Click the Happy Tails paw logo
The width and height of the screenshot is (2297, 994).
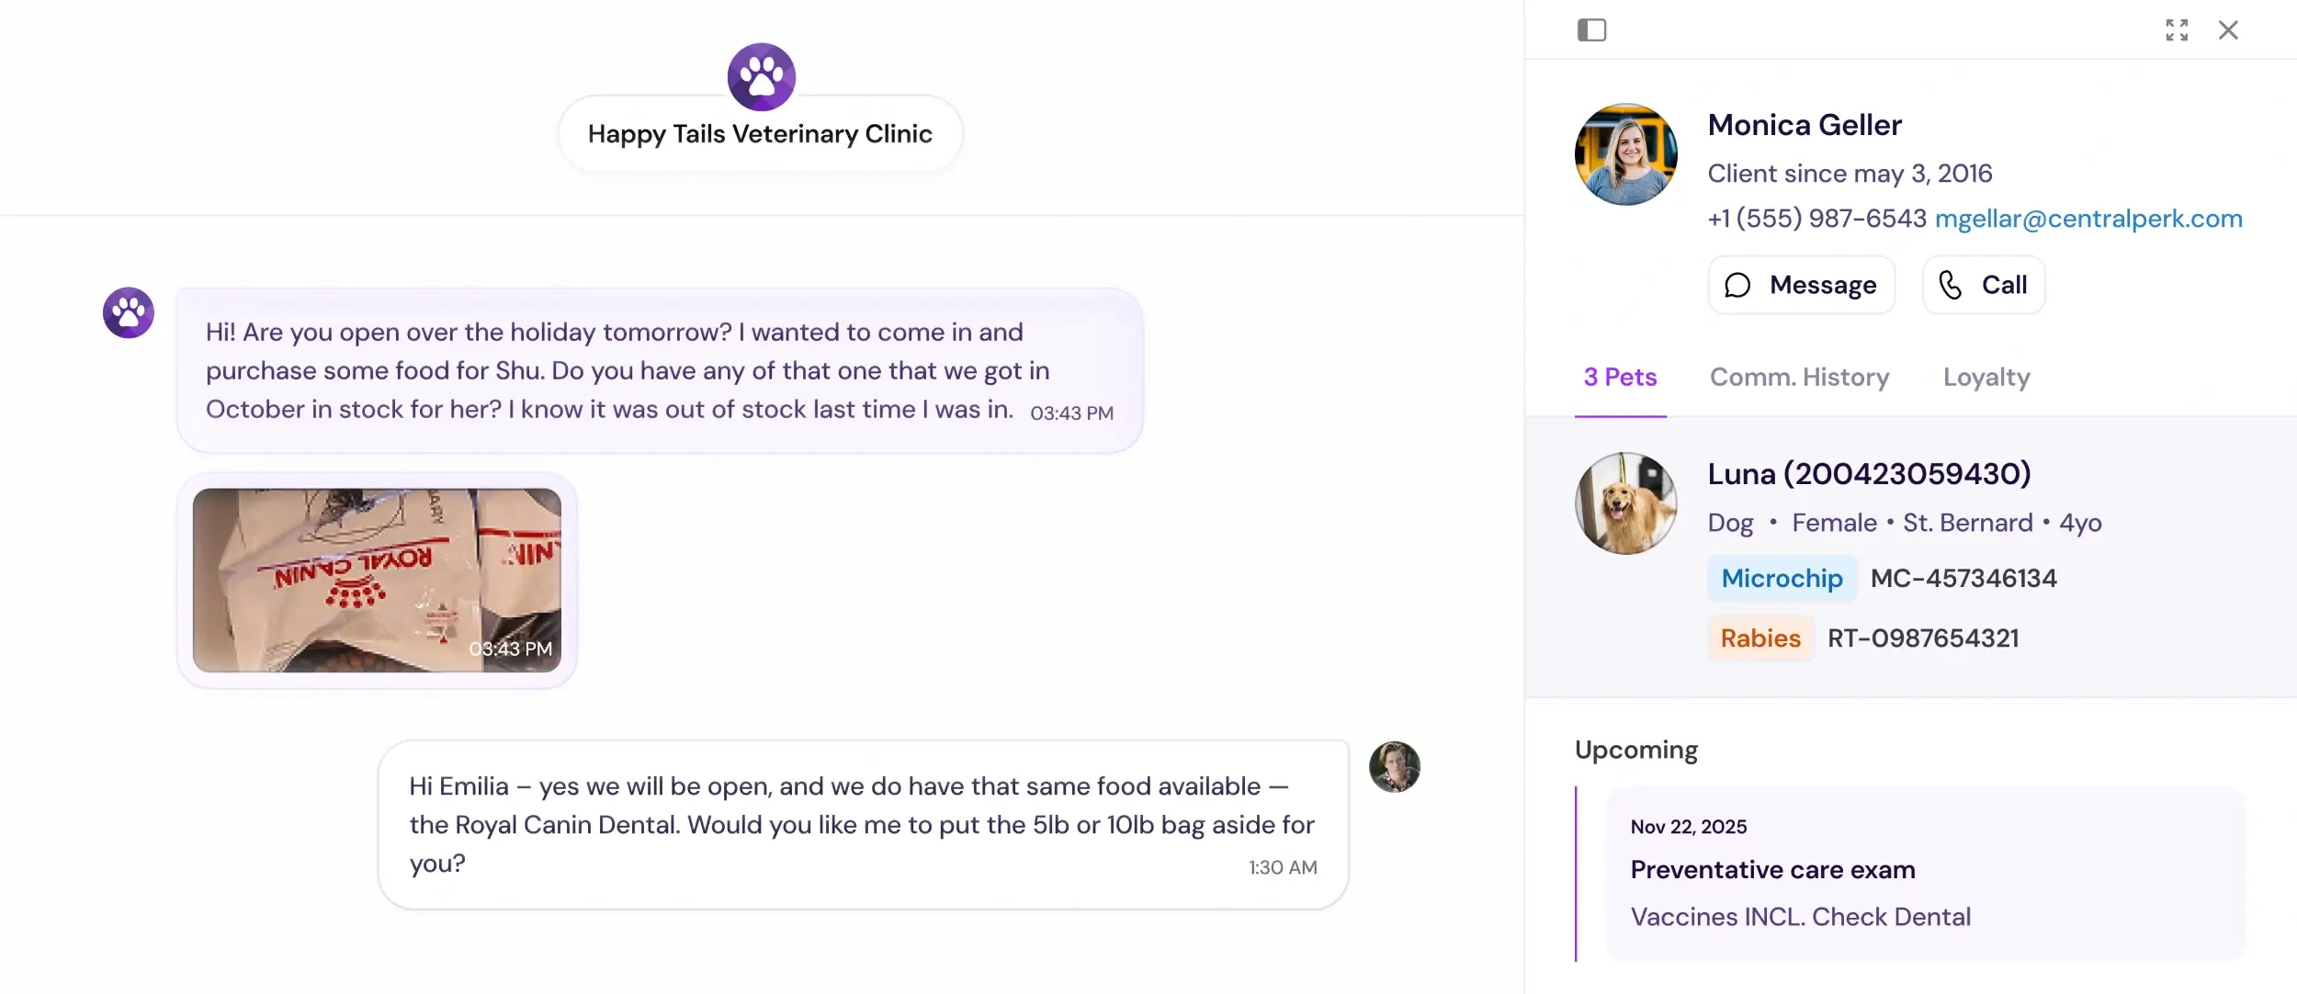[x=761, y=76]
